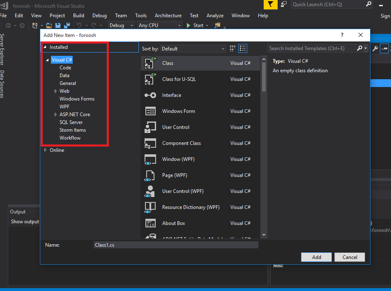
Task: Open the Edit menu
Action: pyautogui.click(x=19, y=16)
